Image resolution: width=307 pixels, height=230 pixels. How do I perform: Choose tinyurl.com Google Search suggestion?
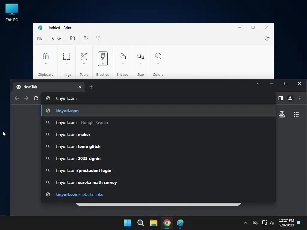click(158, 122)
